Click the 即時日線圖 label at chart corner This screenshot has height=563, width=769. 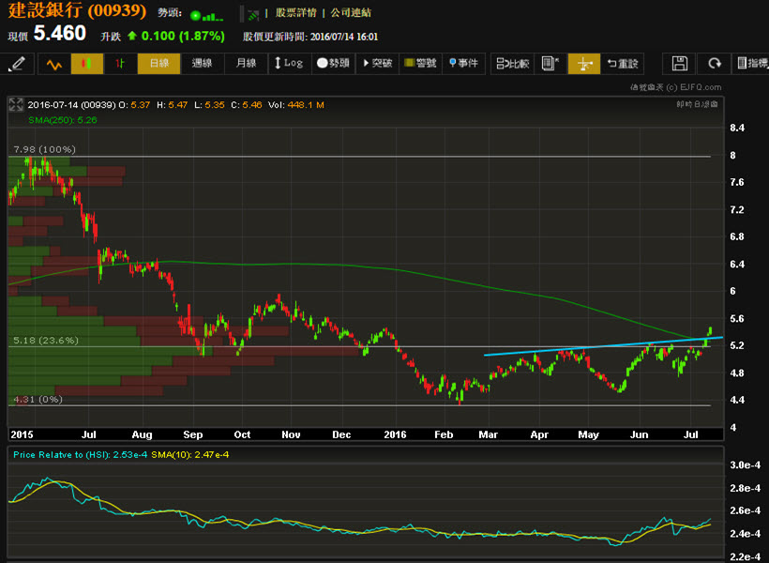click(697, 104)
